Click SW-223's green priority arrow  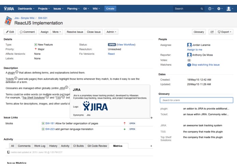point(124,129)
